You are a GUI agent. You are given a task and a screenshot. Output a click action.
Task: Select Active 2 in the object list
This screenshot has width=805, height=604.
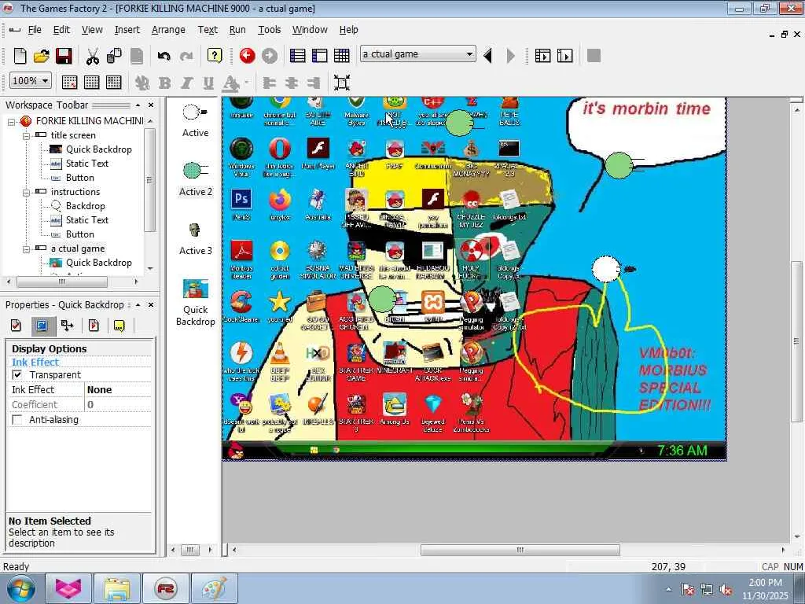pyautogui.click(x=196, y=179)
